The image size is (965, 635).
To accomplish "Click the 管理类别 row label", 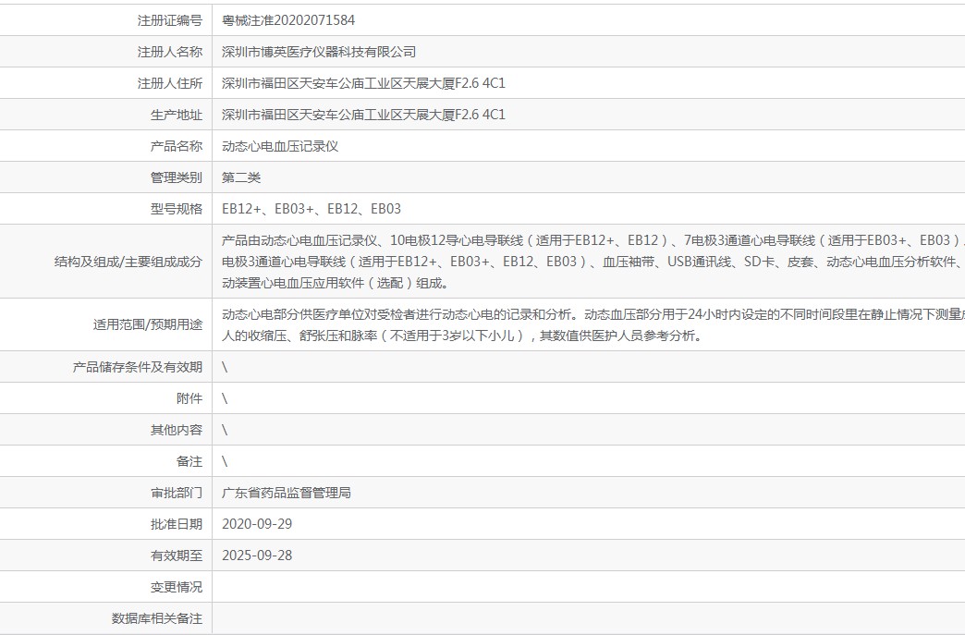I will pyautogui.click(x=177, y=177).
